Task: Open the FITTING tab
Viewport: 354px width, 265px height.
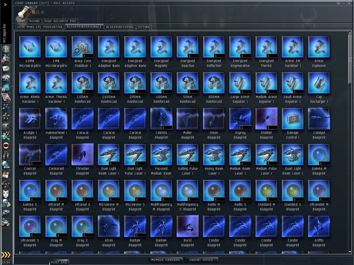Action: coord(144,27)
